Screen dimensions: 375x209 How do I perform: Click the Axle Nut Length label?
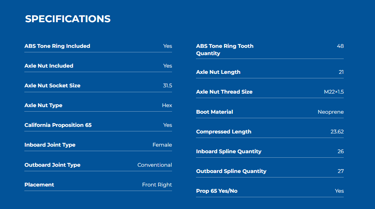218,72
